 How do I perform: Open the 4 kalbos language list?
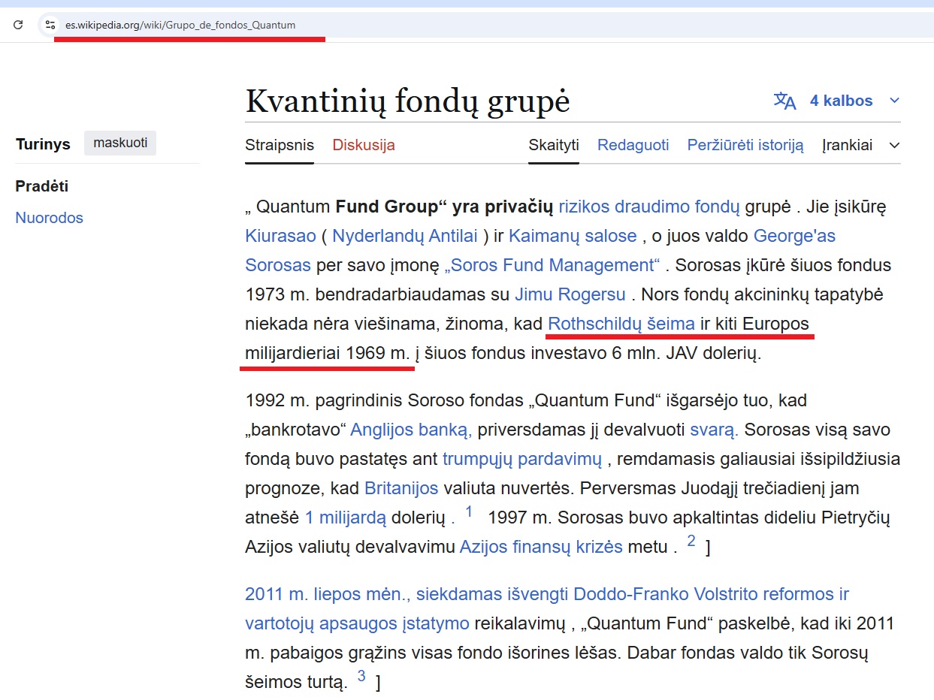[841, 101]
